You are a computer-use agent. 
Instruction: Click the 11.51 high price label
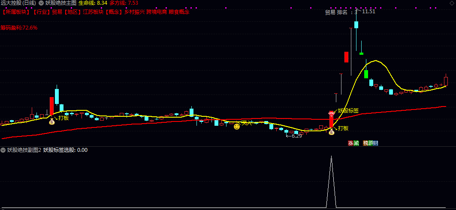[368, 12]
